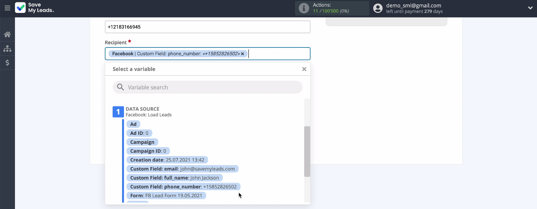The width and height of the screenshot is (537, 209).
Task: Select the Ad ID variable
Action: click(x=139, y=133)
